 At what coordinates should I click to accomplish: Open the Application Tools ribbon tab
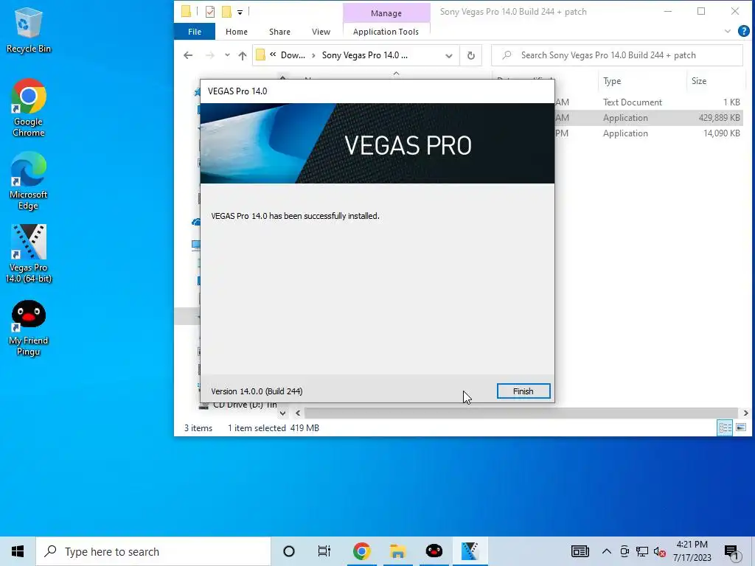tap(386, 32)
